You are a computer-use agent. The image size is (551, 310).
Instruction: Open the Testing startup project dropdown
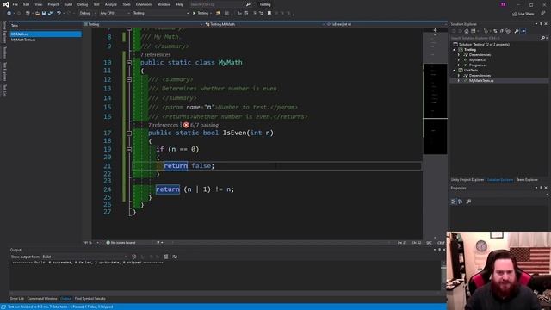pyautogui.click(x=161, y=14)
